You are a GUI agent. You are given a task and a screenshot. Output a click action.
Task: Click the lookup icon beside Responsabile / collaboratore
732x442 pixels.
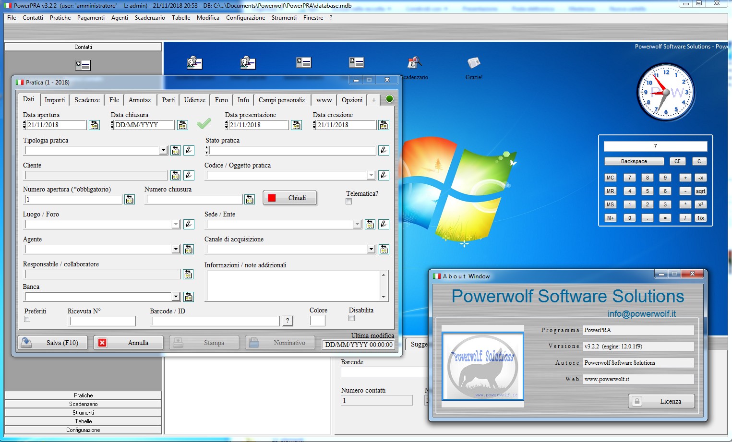[188, 274]
